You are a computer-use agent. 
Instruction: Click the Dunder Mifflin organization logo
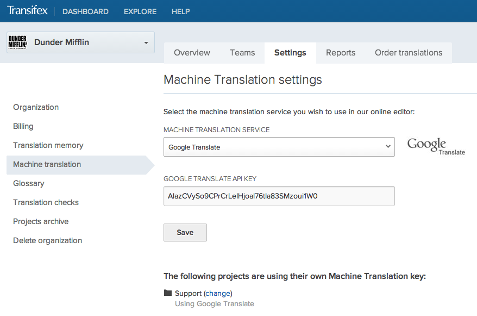click(17, 42)
